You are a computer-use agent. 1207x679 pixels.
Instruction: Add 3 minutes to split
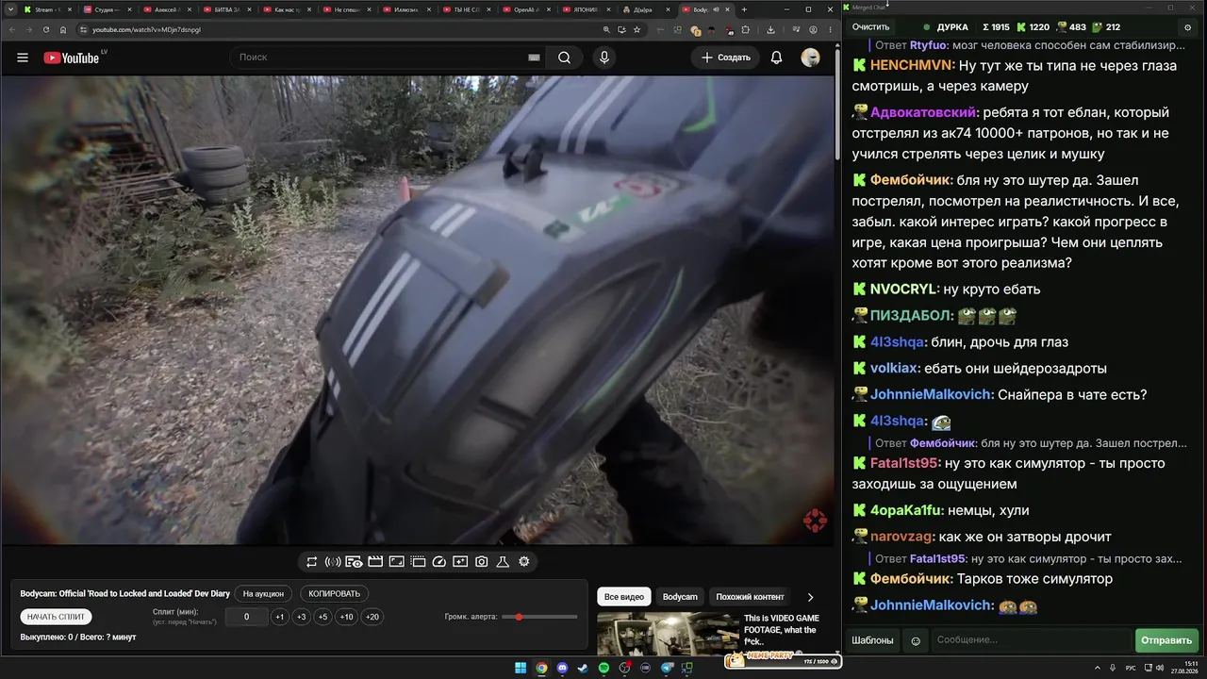pyautogui.click(x=301, y=617)
